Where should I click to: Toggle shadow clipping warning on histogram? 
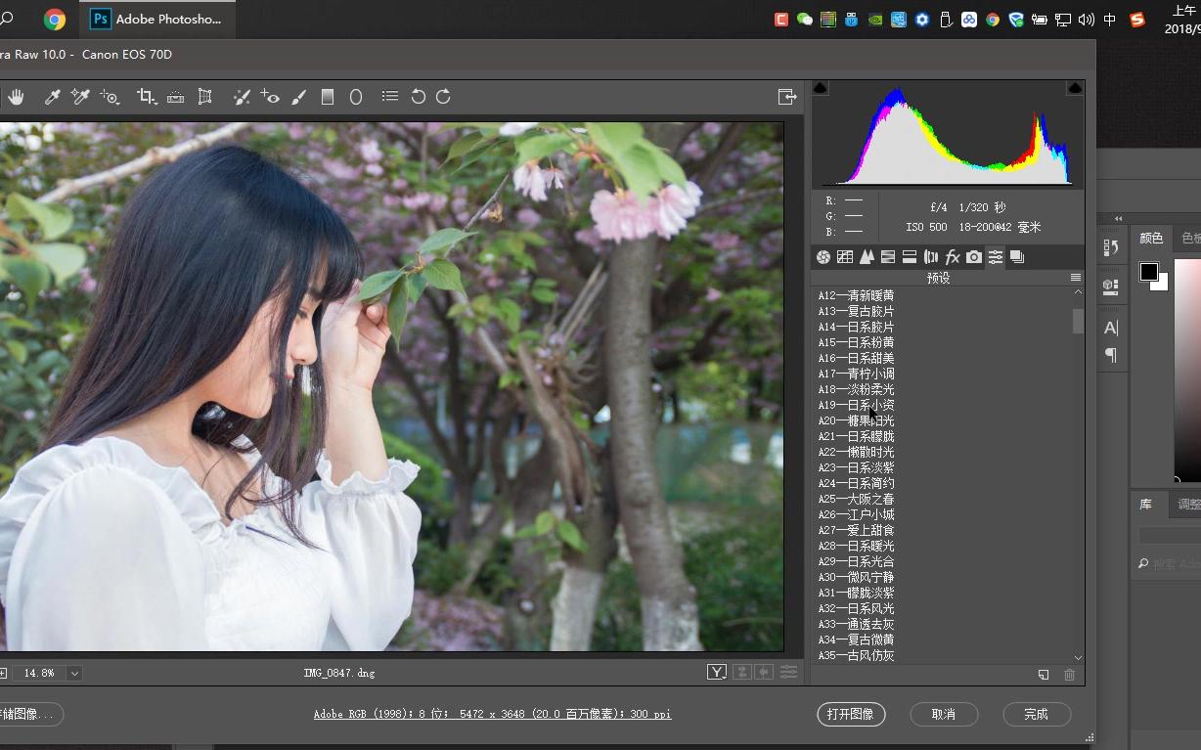[821, 87]
